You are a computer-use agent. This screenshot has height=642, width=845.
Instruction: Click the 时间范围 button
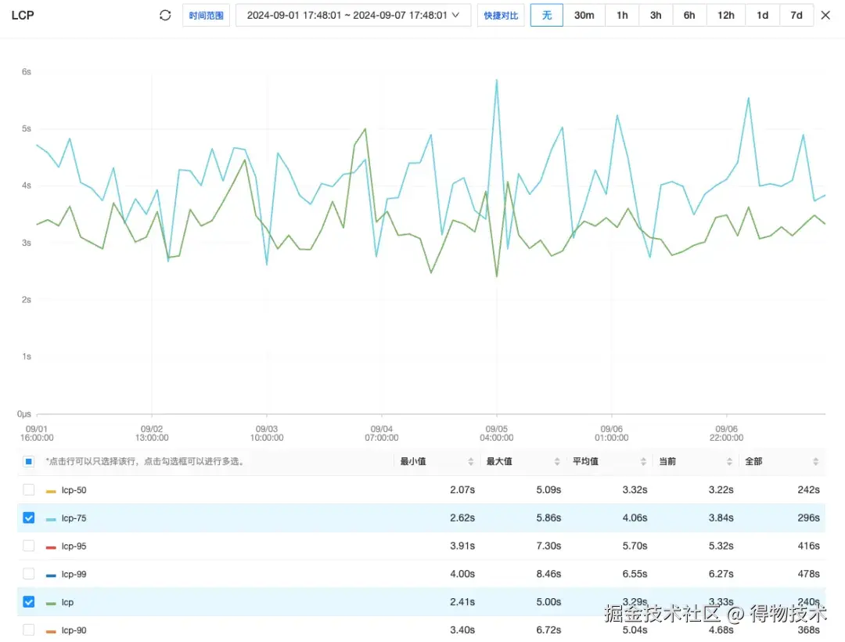(207, 16)
